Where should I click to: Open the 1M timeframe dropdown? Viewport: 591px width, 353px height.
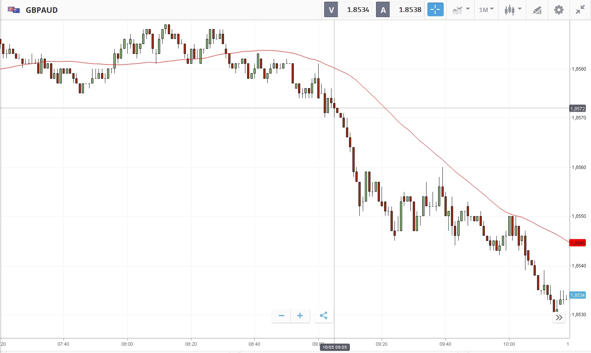486,10
